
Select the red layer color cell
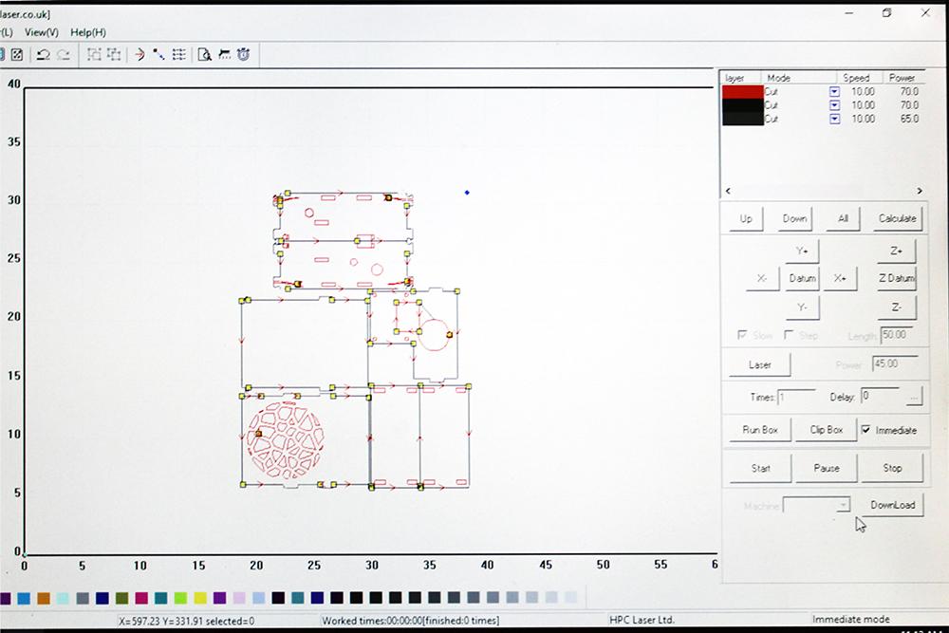(x=743, y=92)
